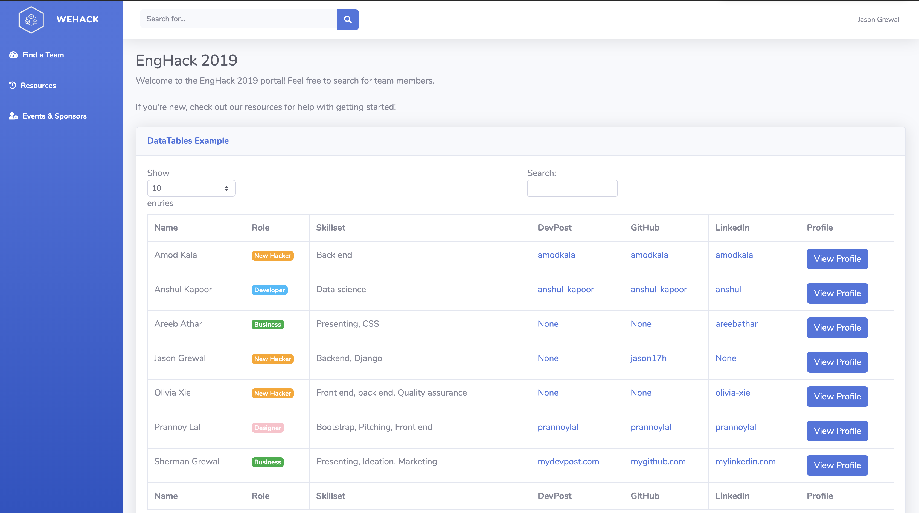Click the Events & Sponsors people icon
919x513 pixels.
[x=14, y=116]
